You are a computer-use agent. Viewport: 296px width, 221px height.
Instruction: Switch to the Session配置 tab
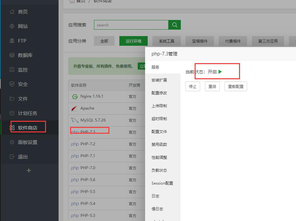(163, 183)
